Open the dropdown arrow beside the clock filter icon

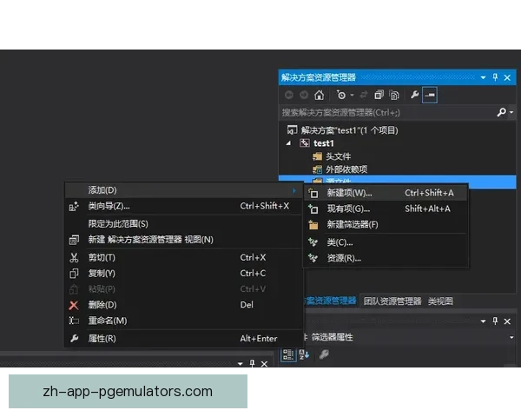pos(352,95)
